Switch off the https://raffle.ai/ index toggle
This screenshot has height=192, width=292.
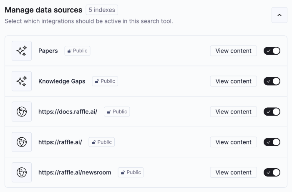(272, 142)
